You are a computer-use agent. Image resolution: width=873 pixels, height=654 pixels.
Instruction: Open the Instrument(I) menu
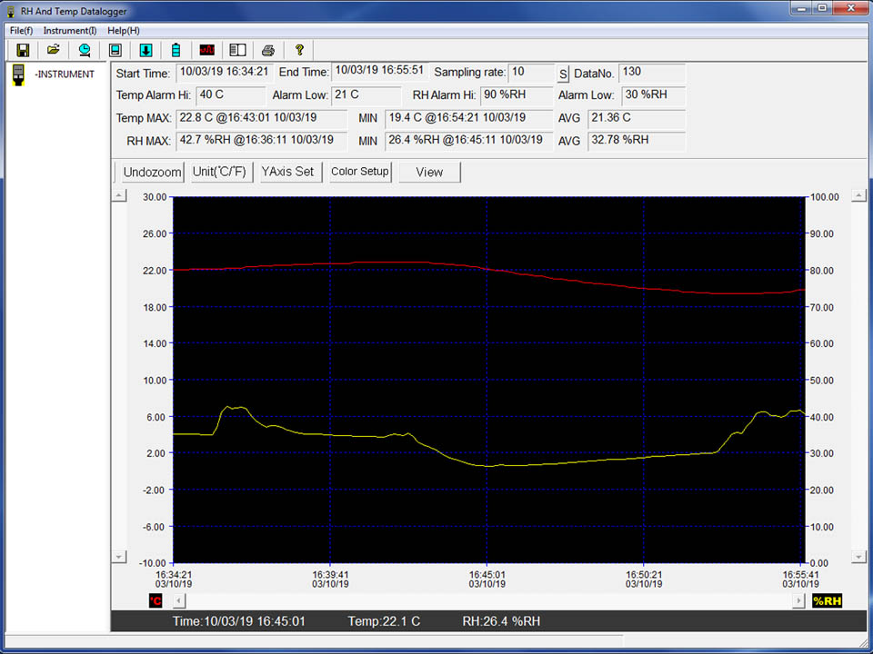tap(70, 31)
